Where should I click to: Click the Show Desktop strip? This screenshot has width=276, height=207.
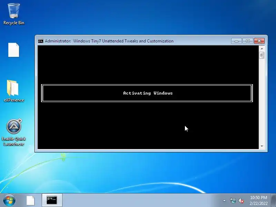(x=273, y=200)
